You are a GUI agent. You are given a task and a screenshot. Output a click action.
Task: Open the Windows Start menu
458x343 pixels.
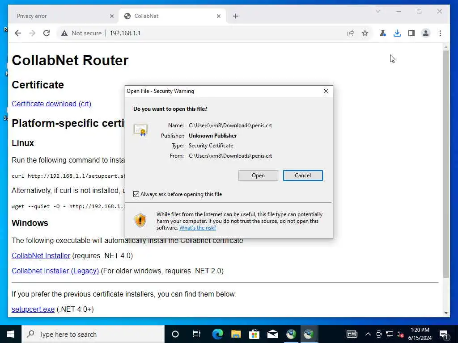[11, 334]
